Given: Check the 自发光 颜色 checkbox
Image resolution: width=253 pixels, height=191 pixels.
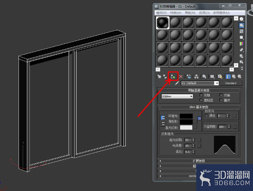Looking at the screenshot, I should pyautogui.click(x=206, y=116).
